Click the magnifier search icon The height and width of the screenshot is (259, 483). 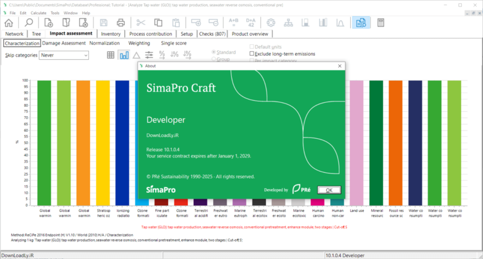coord(29,23)
